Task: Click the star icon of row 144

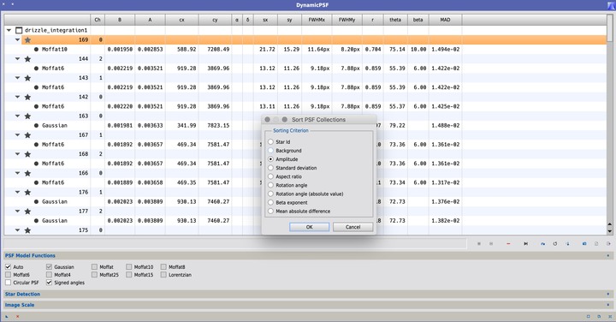Action: 27,59
